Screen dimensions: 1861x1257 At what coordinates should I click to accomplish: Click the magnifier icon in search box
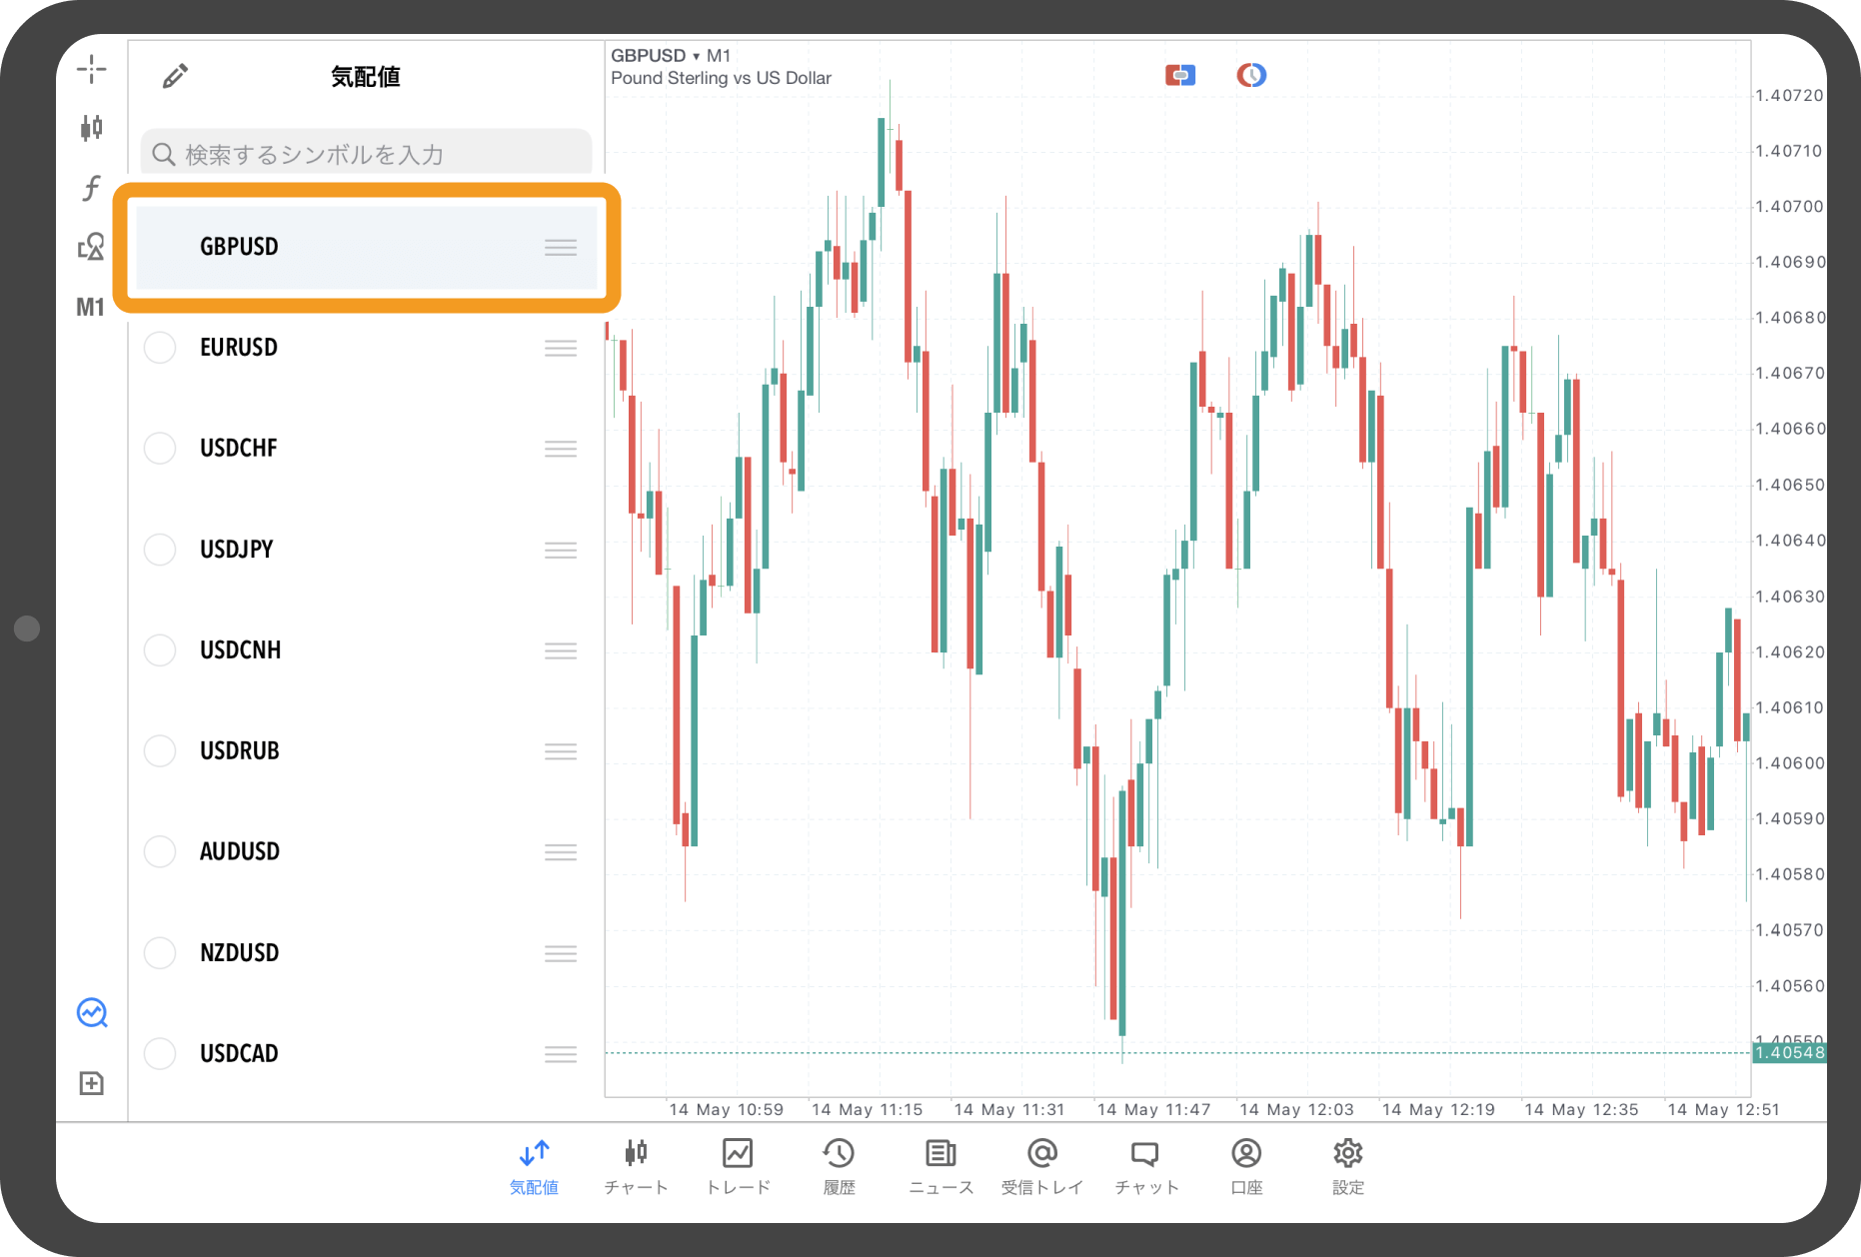[163, 154]
